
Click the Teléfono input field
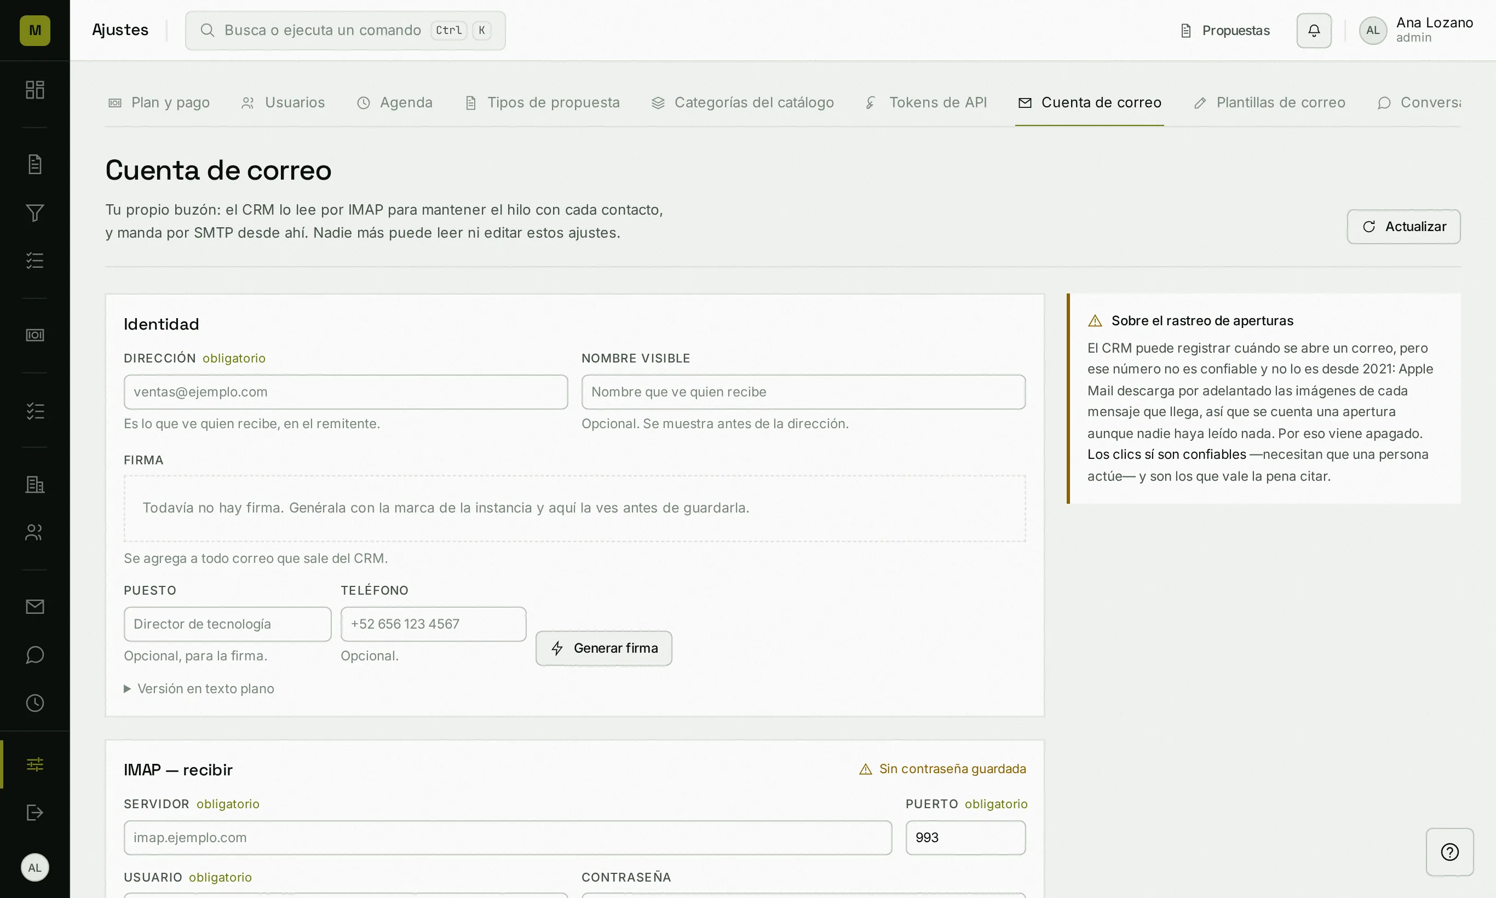pyautogui.click(x=433, y=624)
